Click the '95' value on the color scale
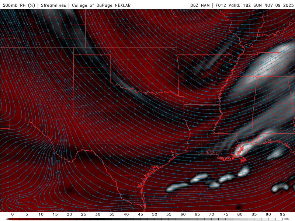 282,214
